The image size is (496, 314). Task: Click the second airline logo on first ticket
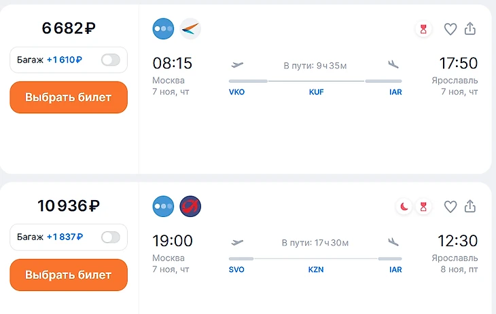(x=190, y=28)
